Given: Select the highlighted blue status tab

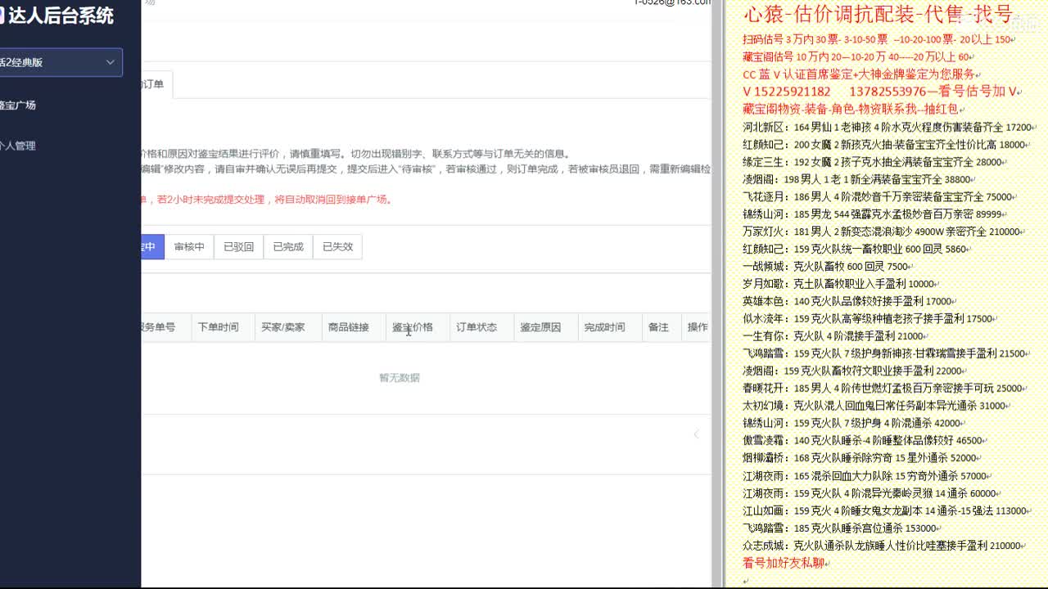Looking at the screenshot, I should tap(152, 247).
